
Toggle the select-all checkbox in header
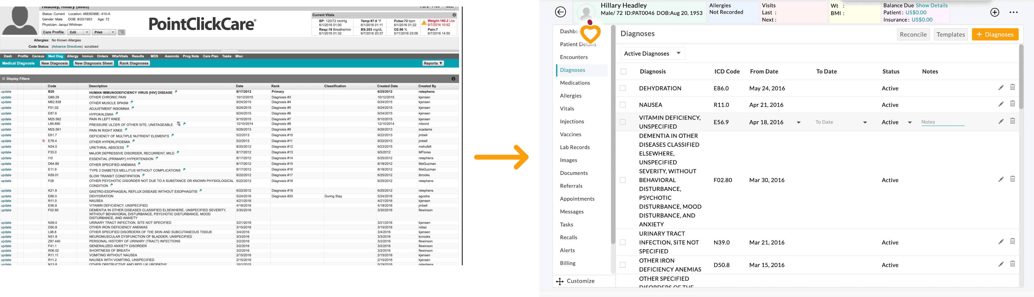point(624,71)
